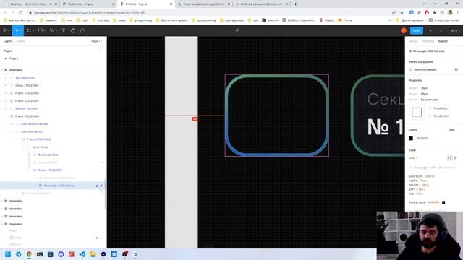Image resolution: width=463 pixels, height=260 pixels.
Task: Select the Rectangle 6182 layer
Action: click(48, 155)
